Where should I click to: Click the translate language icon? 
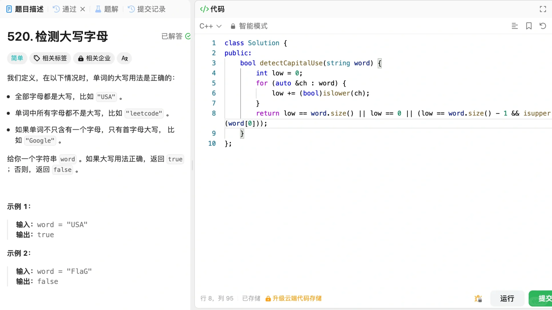point(125,58)
